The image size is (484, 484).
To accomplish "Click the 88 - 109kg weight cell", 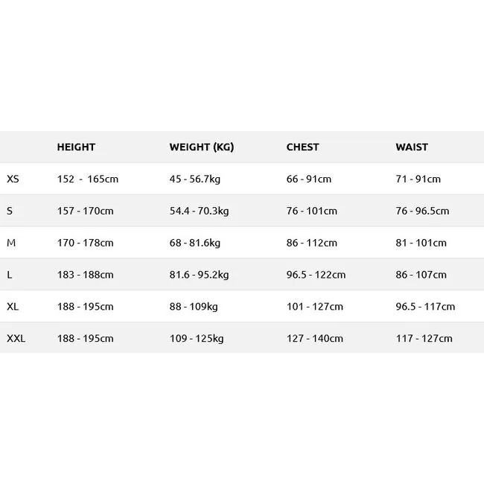I will [194, 307].
